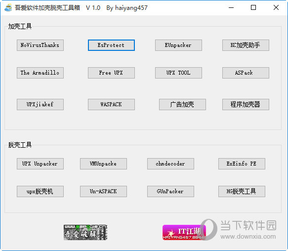This screenshot has width=288, height=251.
Task: Launch the Un-ASPACK unpacker
Action: point(103,192)
